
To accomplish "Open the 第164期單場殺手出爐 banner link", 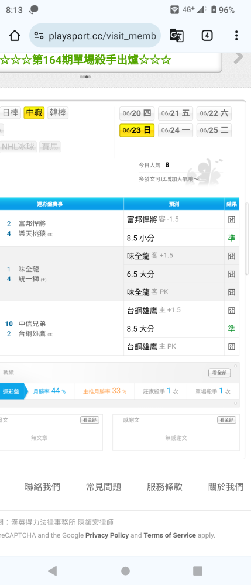I will (86, 60).
